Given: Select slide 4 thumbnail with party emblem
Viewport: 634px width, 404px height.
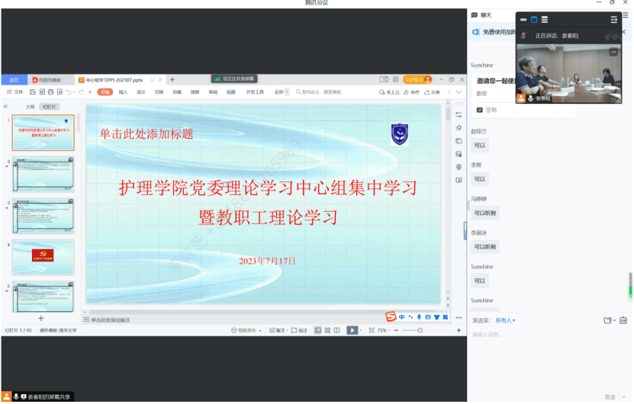Looking at the screenshot, I should tap(43, 256).
